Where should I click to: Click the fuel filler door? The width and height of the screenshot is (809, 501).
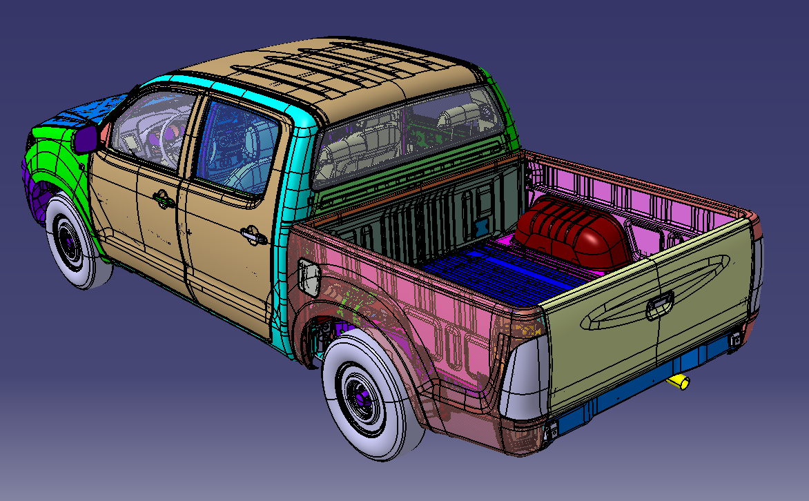[x=309, y=277]
